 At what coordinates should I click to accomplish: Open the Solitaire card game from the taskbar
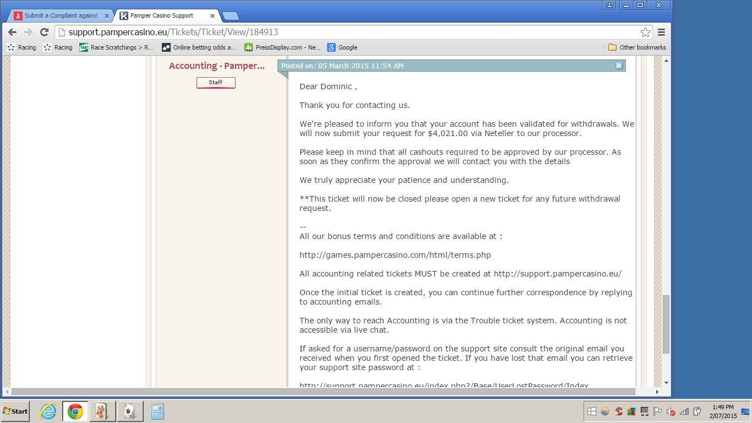130,411
